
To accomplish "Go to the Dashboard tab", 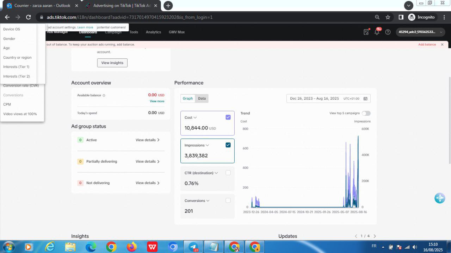I will click(x=88, y=32).
